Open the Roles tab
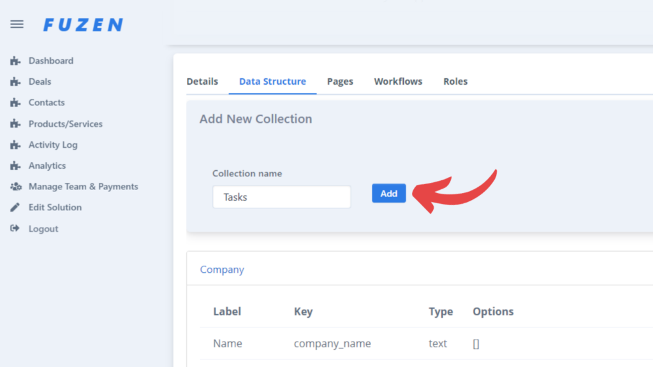The height and width of the screenshot is (367, 653). point(455,81)
